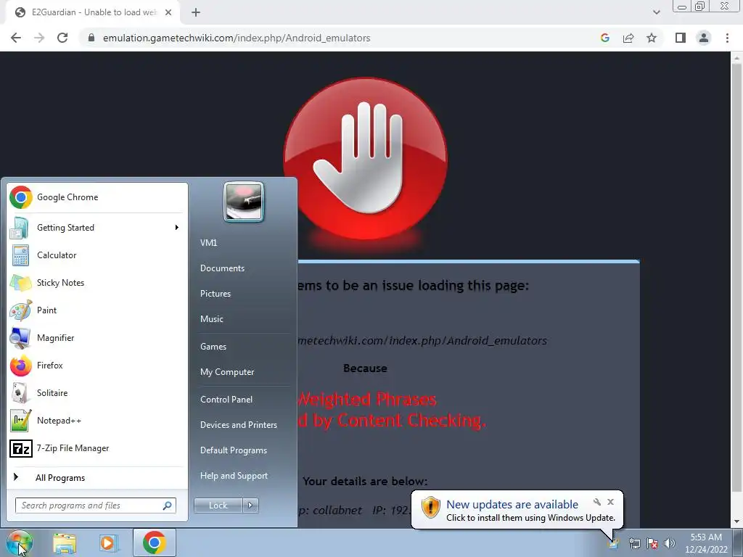Open Sticky Notes program
Viewport: 743px width, 557px height.
pyautogui.click(x=97, y=283)
